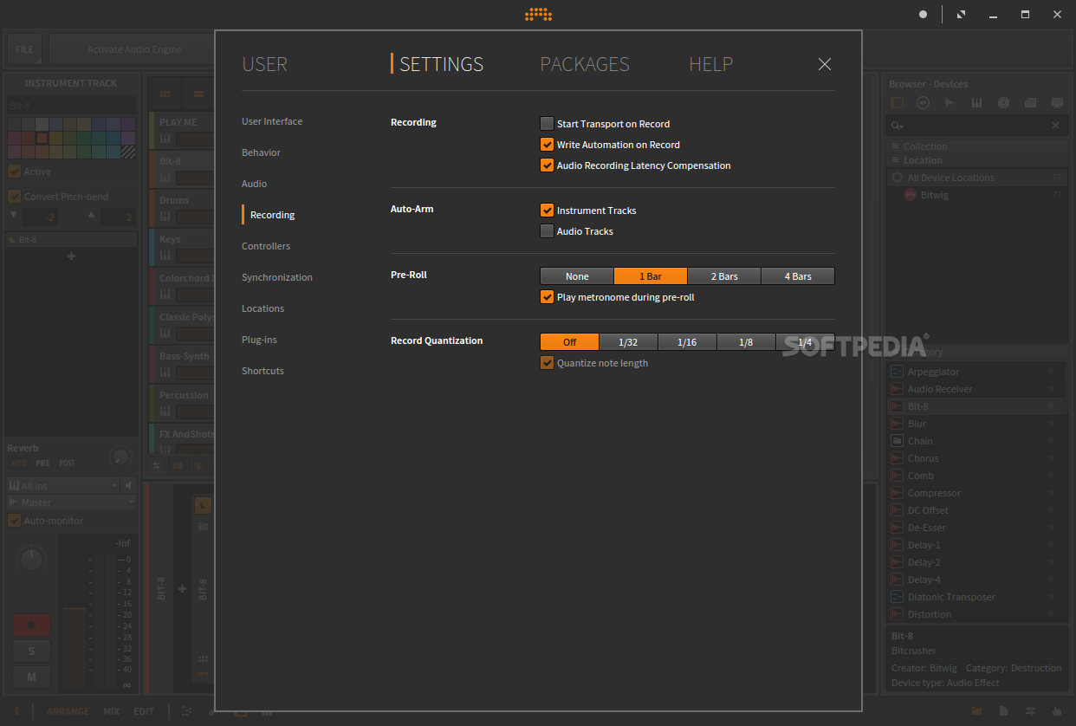Select the Music disc browser icon
The width and height of the screenshot is (1076, 726).
pos(1003,103)
